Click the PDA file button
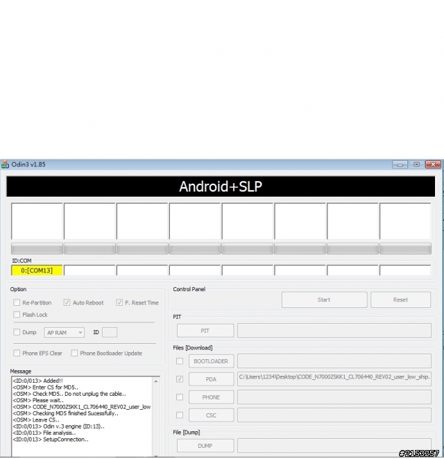Viewport: 444px width, 459px height. coord(211,379)
